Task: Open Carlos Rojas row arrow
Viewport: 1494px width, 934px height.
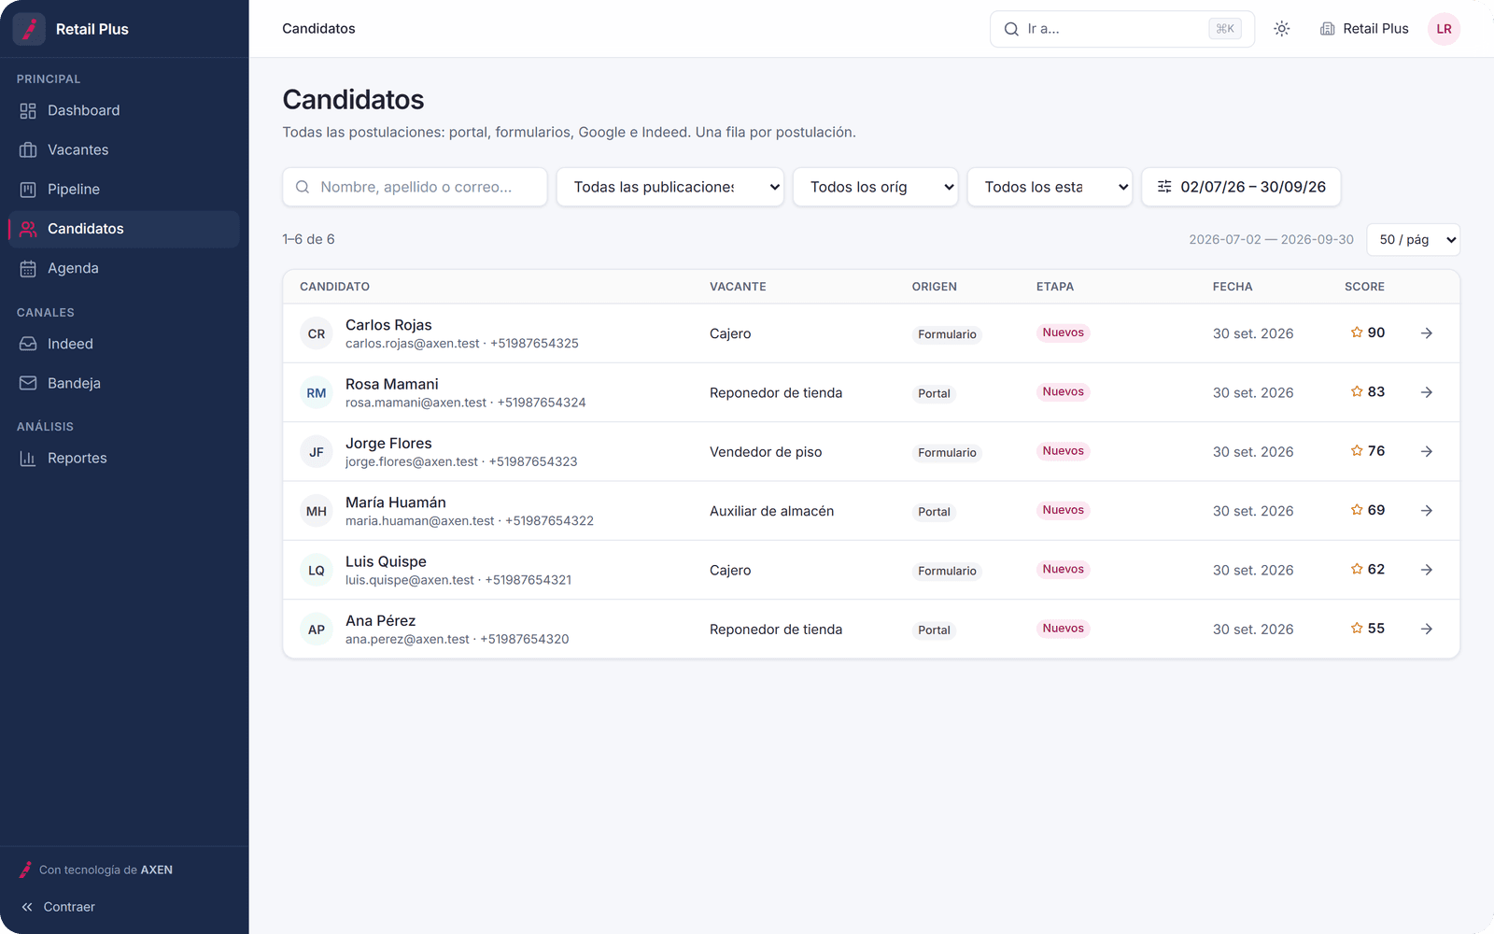Action: pos(1427,333)
